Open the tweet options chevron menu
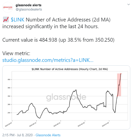The width and height of the screenshot is (133, 140). [128, 4]
